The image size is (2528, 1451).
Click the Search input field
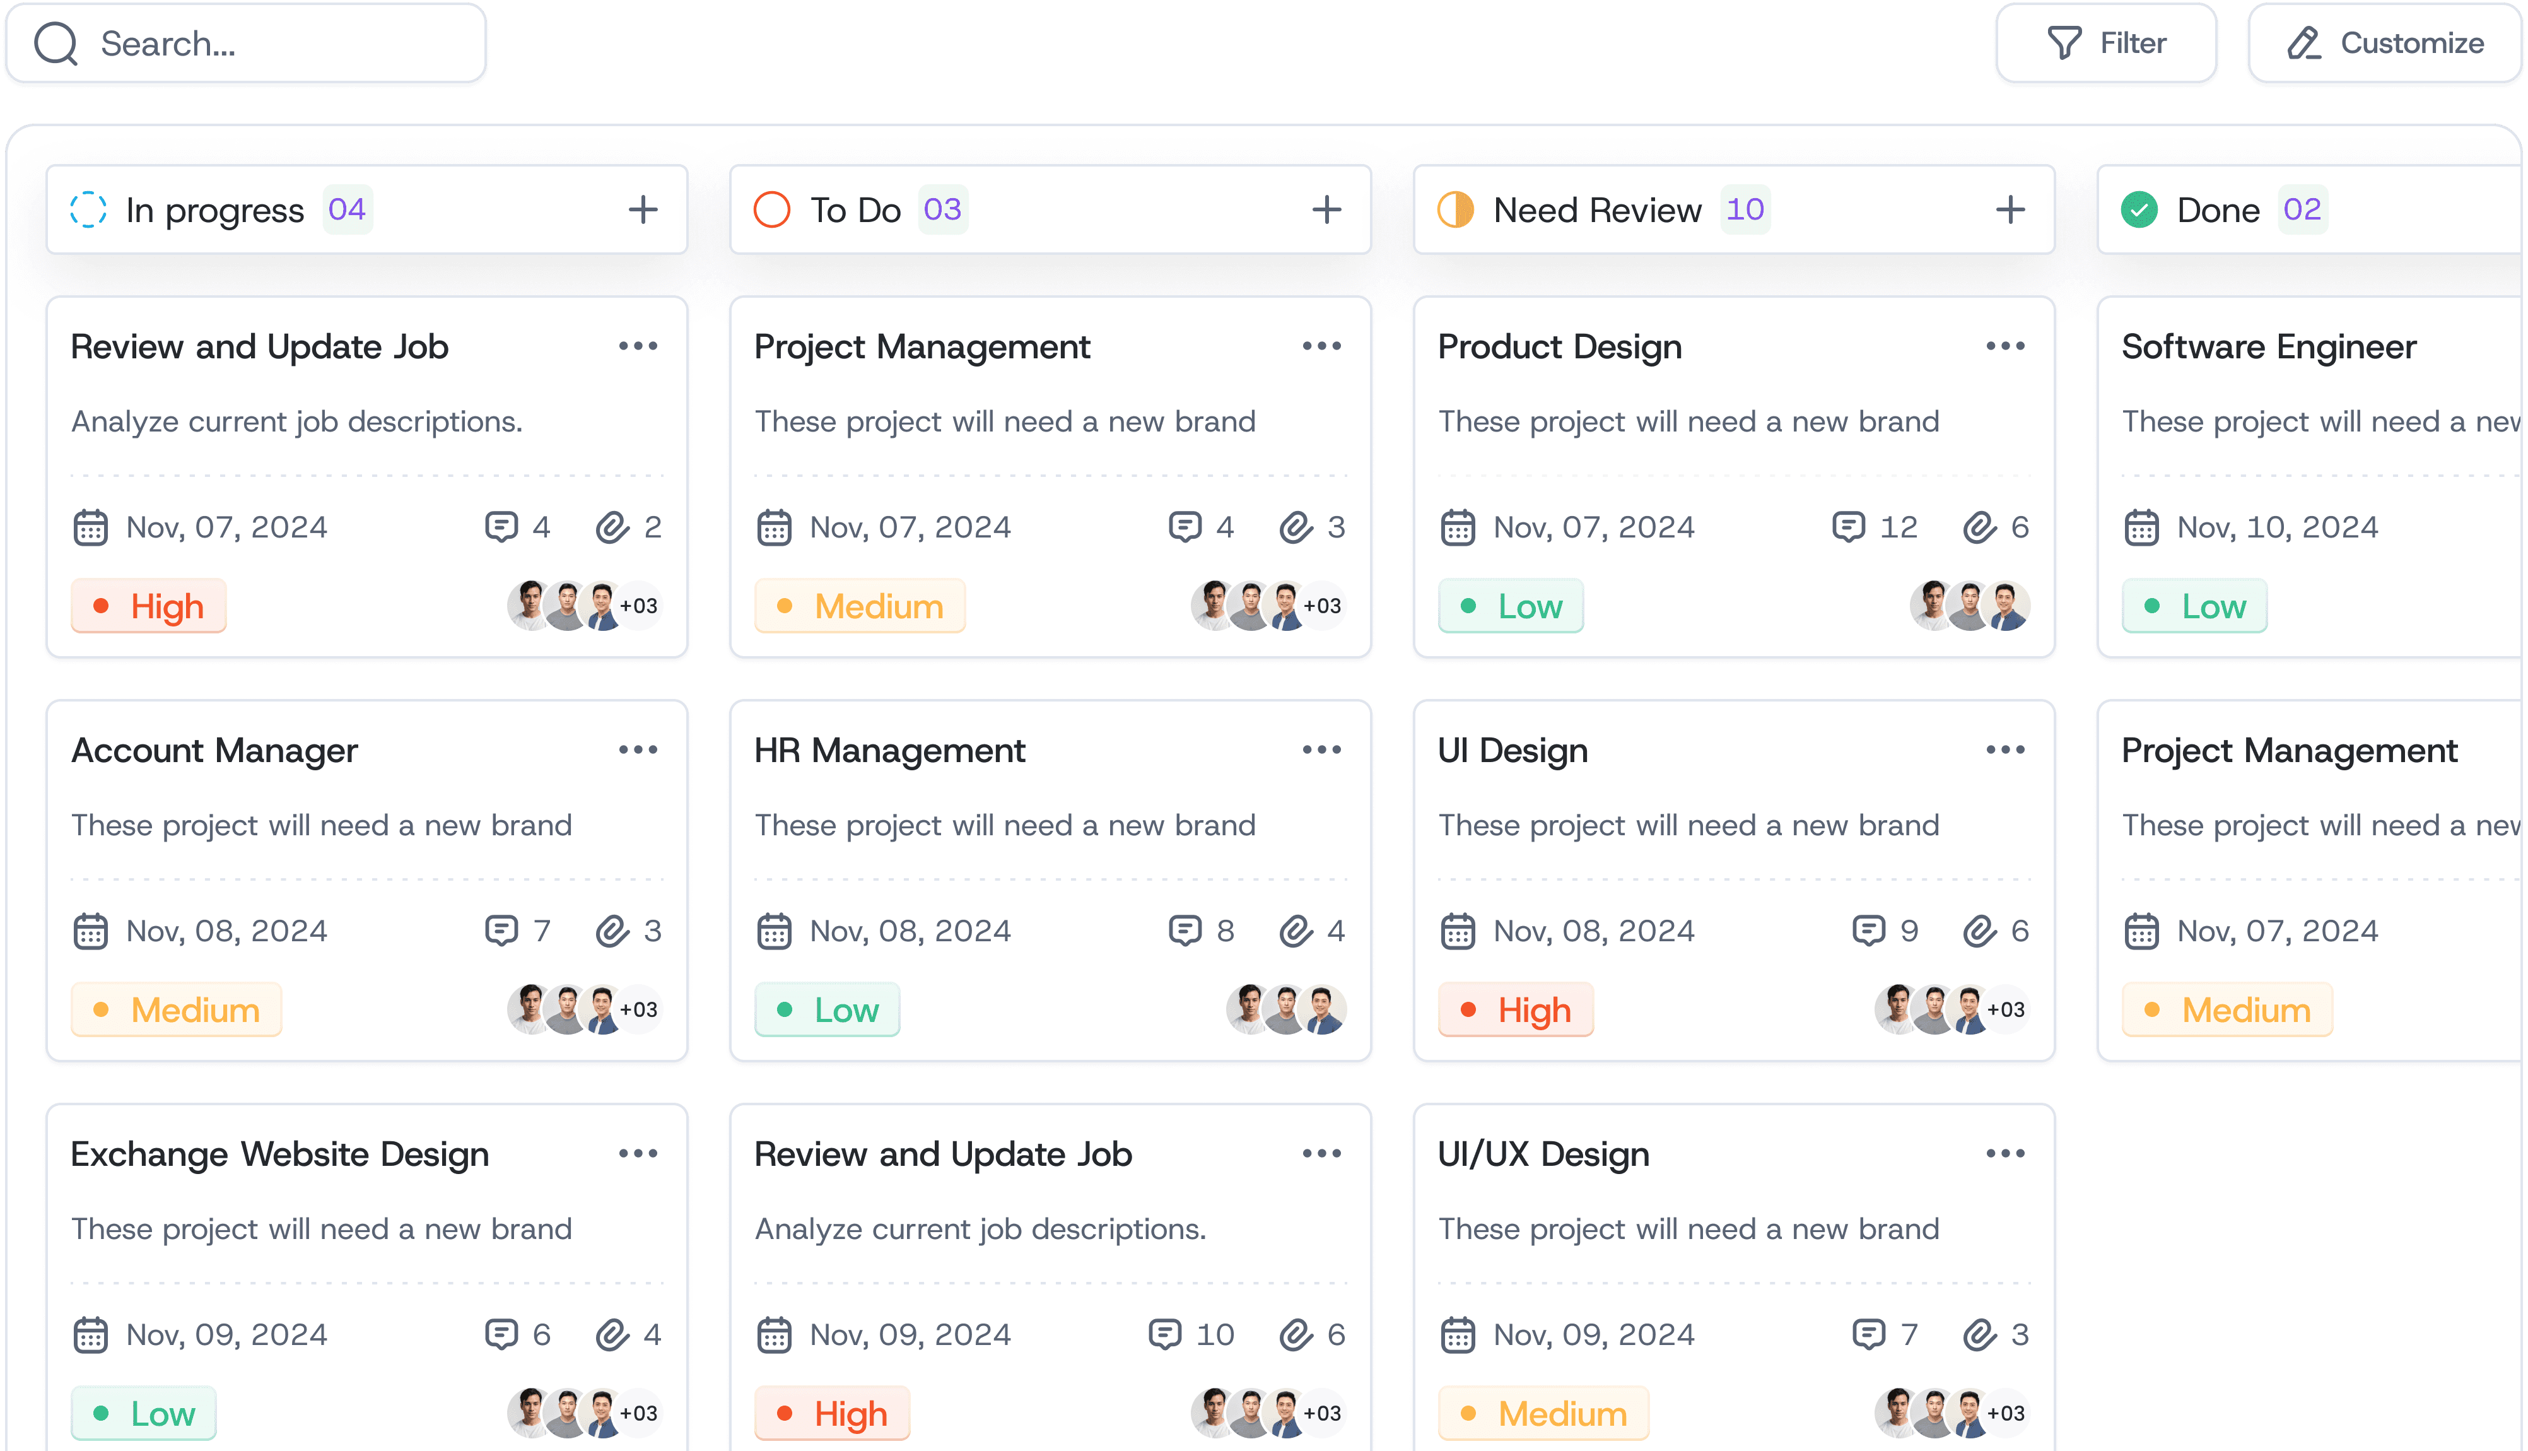[246, 43]
